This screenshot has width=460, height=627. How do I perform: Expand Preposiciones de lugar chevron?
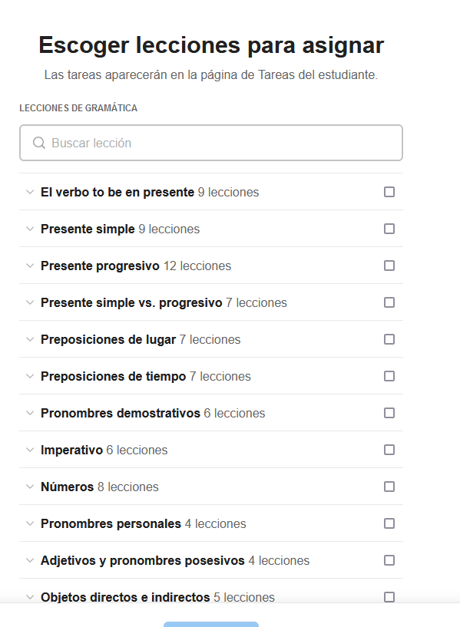(30, 339)
